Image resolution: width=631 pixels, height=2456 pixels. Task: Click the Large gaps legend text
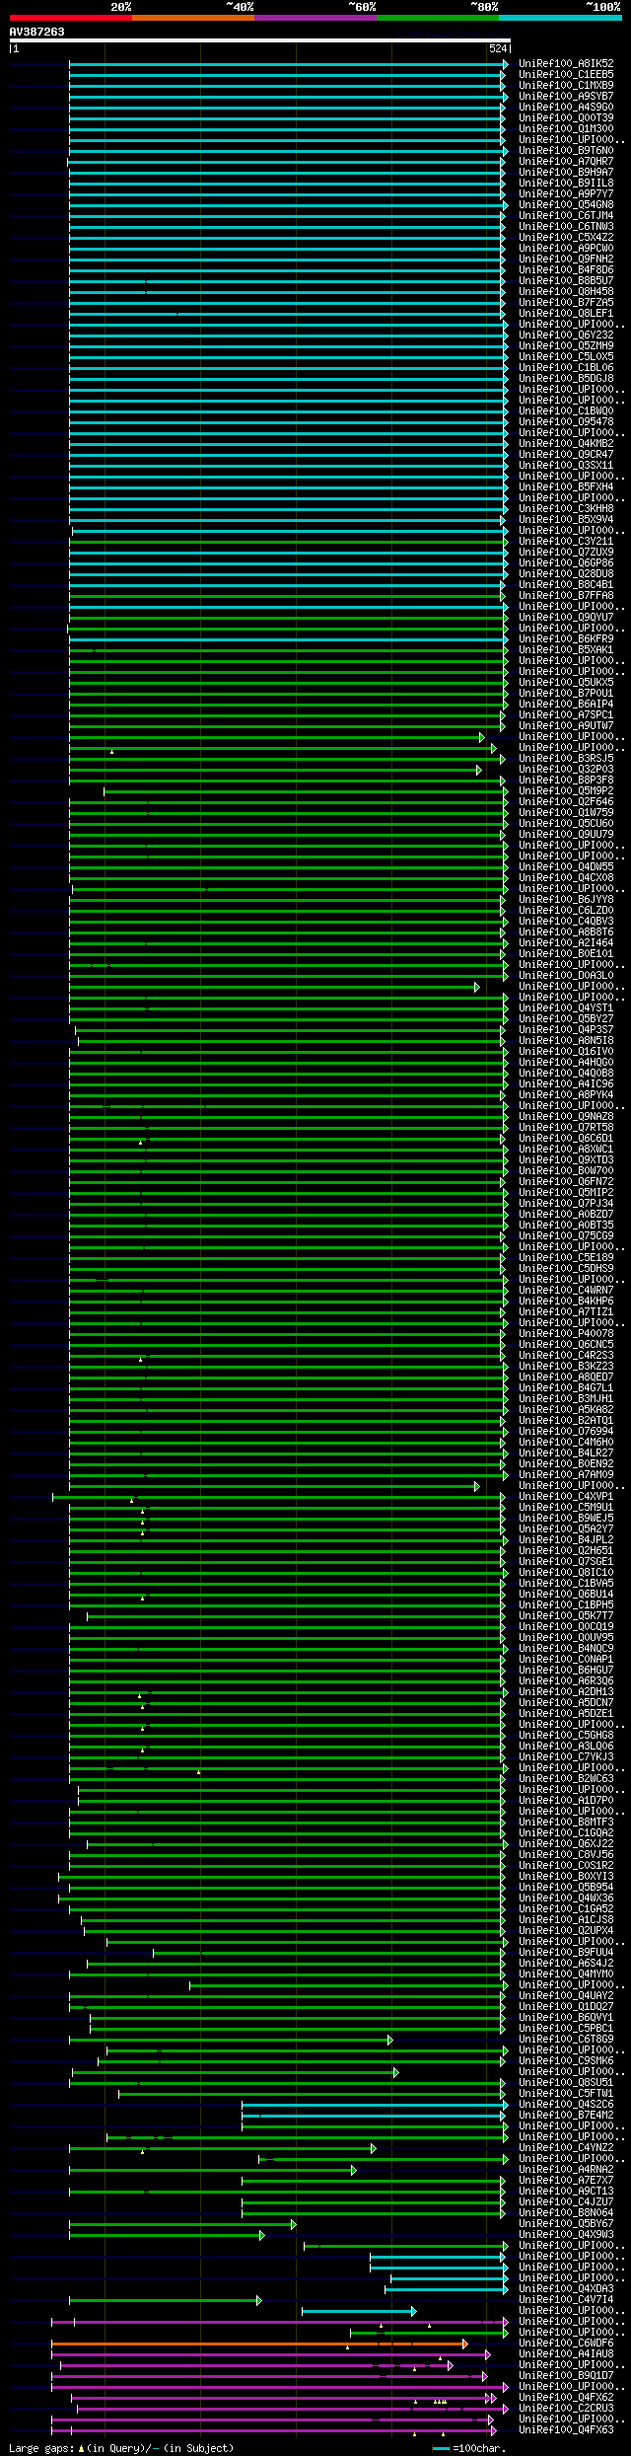pos(121,2447)
